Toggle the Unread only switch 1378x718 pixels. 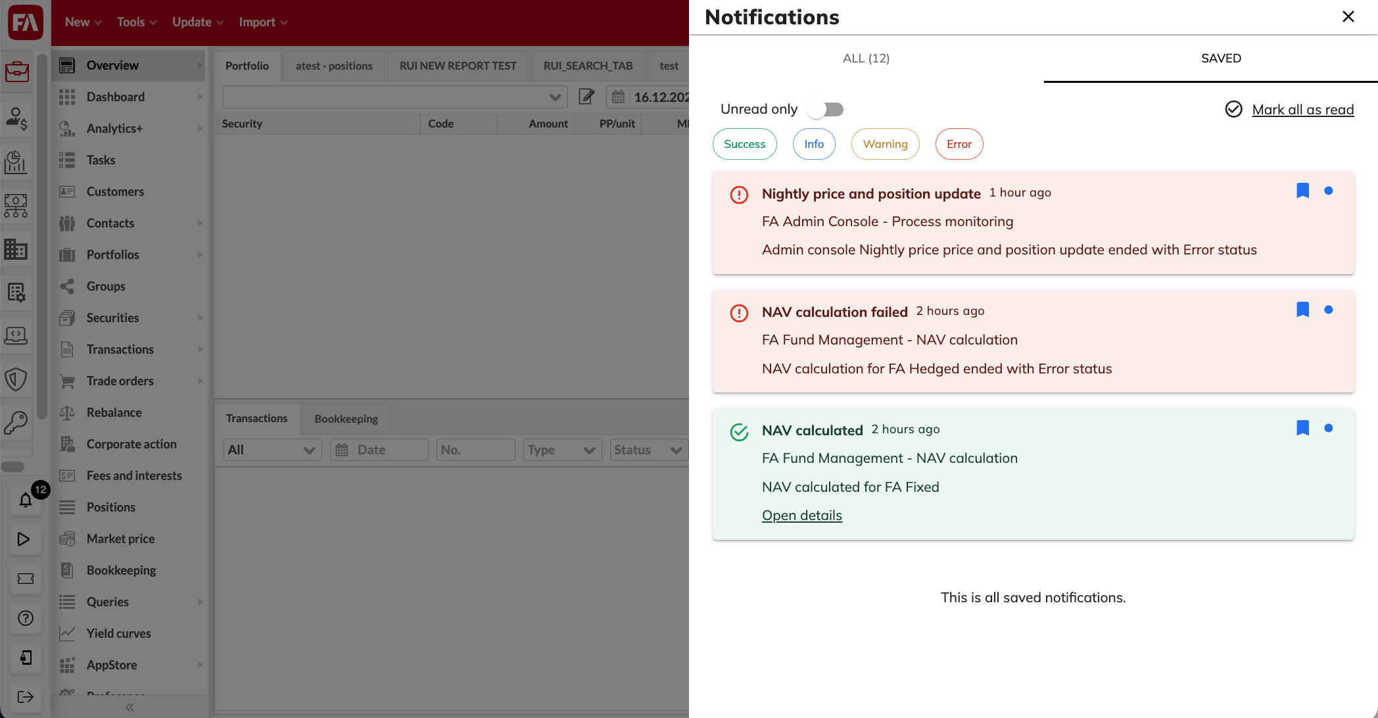(826, 109)
